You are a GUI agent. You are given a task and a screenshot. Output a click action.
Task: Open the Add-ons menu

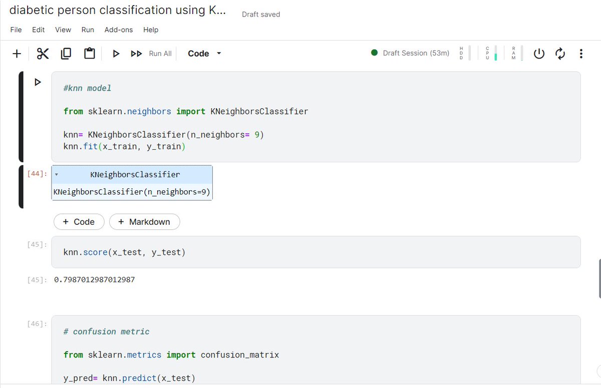pos(119,30)
